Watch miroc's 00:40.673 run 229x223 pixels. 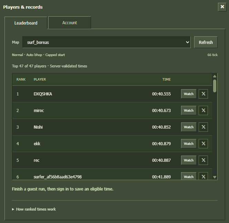coord(189,110)
